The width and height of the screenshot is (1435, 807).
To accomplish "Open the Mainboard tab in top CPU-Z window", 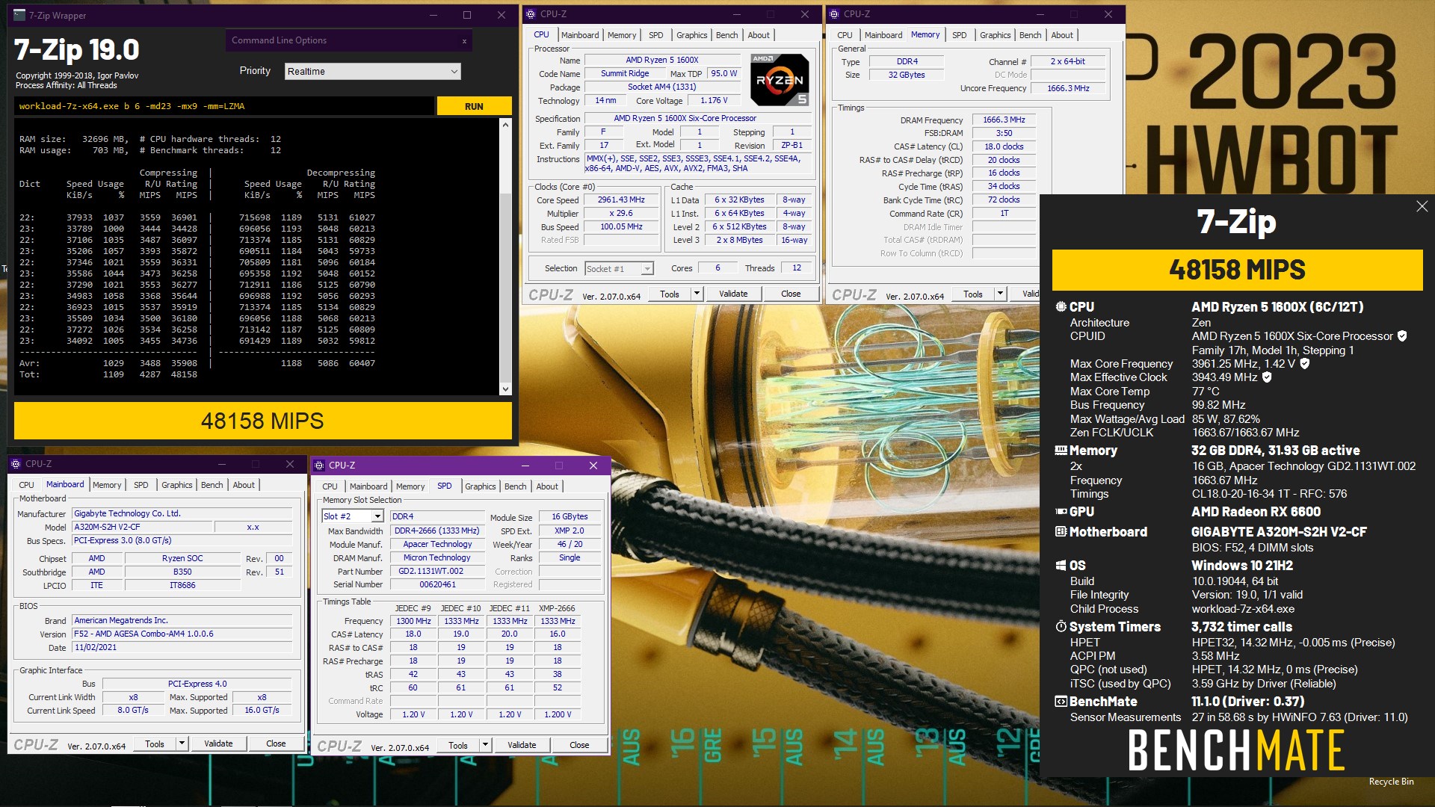I will point(580,35).
